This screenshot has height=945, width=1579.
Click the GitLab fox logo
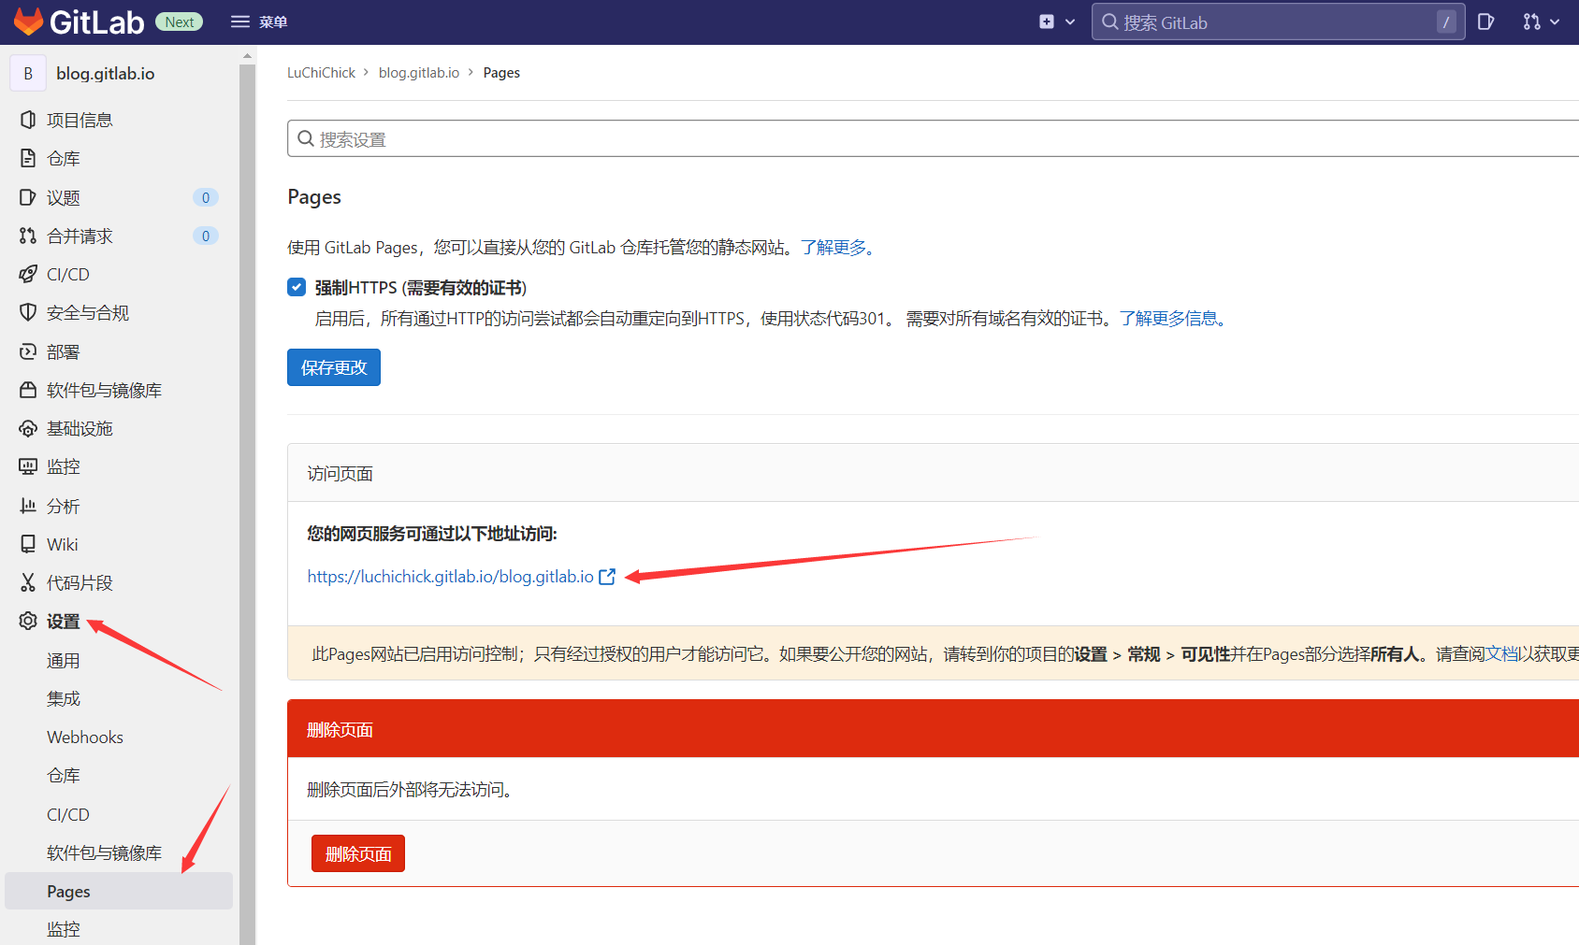point(28,21)
